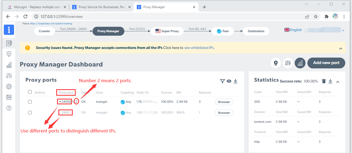
Task: Click download icon in Proxy ports panel
Action: pyautogui.click(x=235, y=81)
